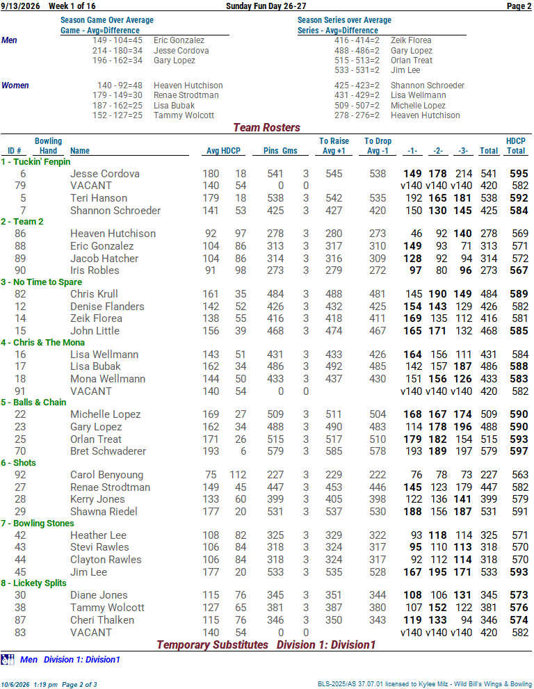The height and width of the screenshot is (689, 534).
Task: Click VACANT entry with ID 91
Action: 91,391
